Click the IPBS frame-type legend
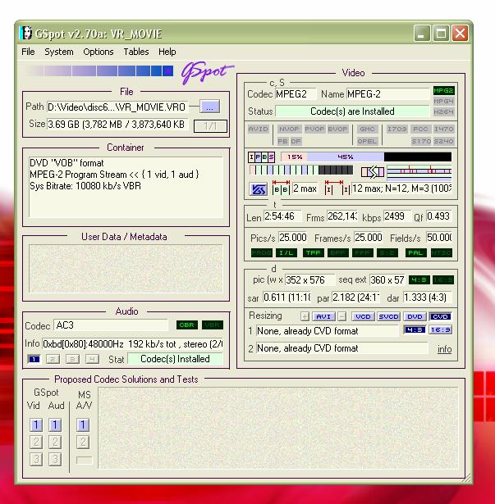This screenshot has width=495, height=504. pyautogui.click(x=262, y=157)
